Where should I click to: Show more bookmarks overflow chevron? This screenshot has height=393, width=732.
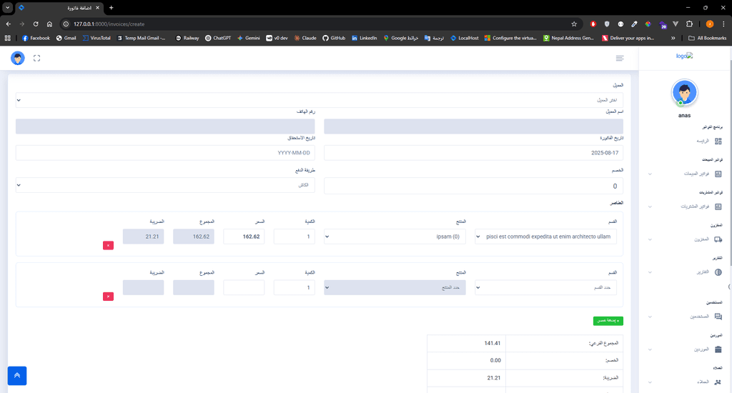(x=673, y=38)
